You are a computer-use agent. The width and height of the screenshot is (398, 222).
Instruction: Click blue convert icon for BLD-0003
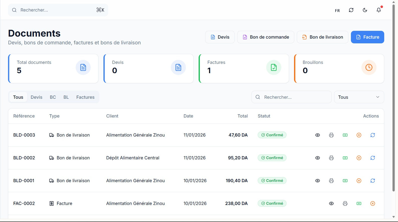tap(372, 135)
